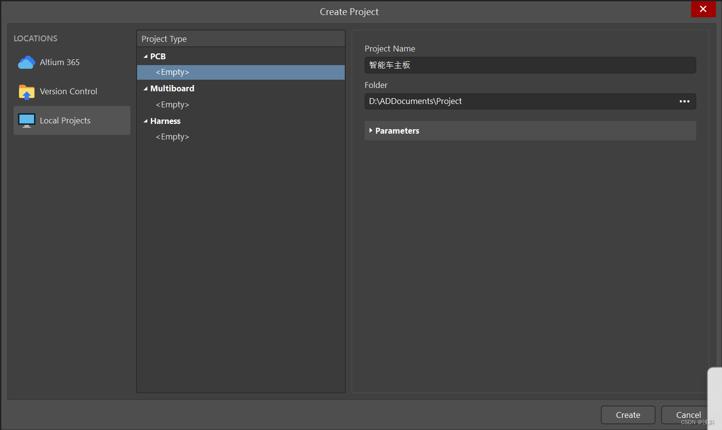Collapse the Multiboard group arrow

point(145,88)
